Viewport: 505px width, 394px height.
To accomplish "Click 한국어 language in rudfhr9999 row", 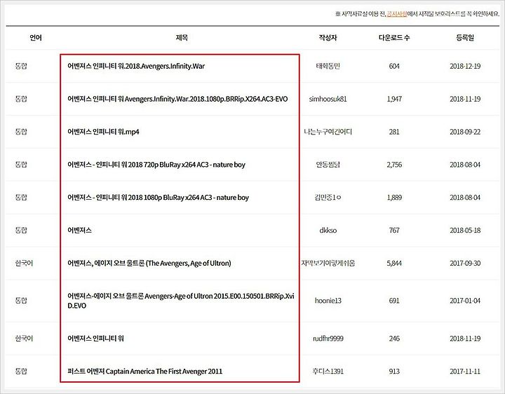I will click(24, 339).
